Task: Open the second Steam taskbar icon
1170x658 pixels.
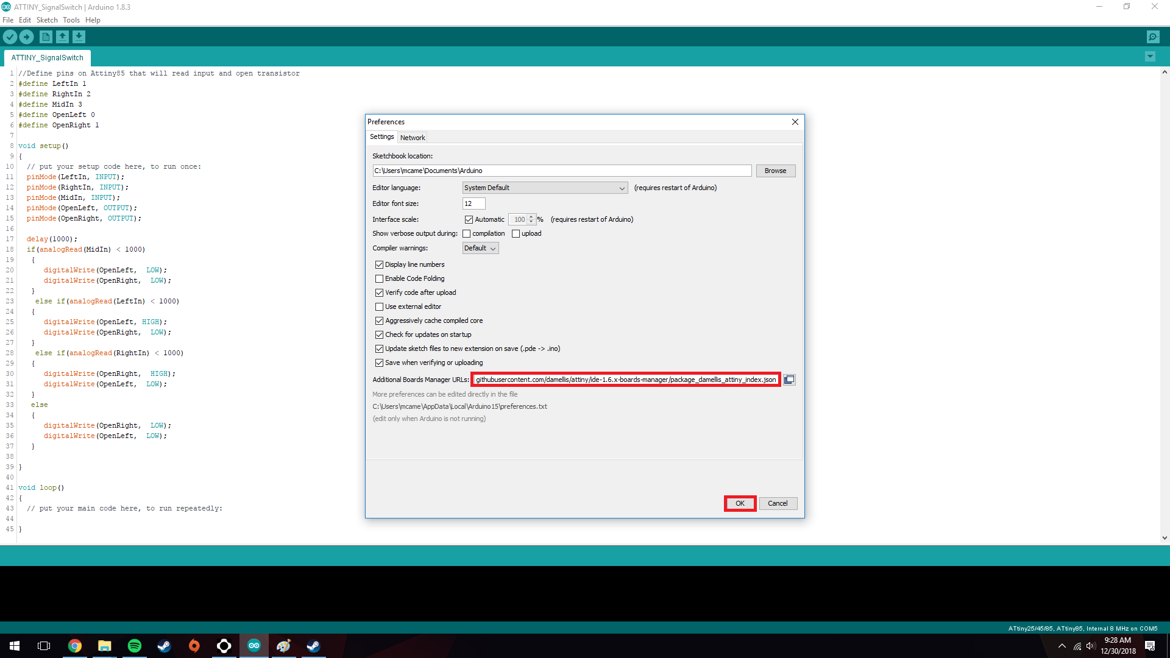Action: pyautogui.click(x=314, y=646)
